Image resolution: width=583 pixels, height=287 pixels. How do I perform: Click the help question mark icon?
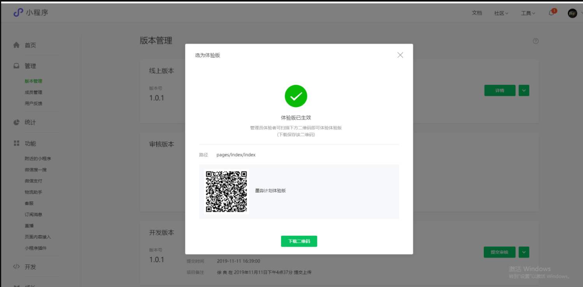coord(536,41)
